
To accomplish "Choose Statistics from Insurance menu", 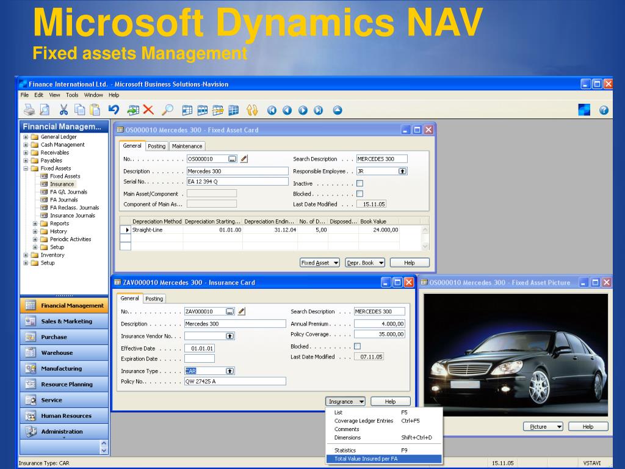I will [x=384, y=450].
